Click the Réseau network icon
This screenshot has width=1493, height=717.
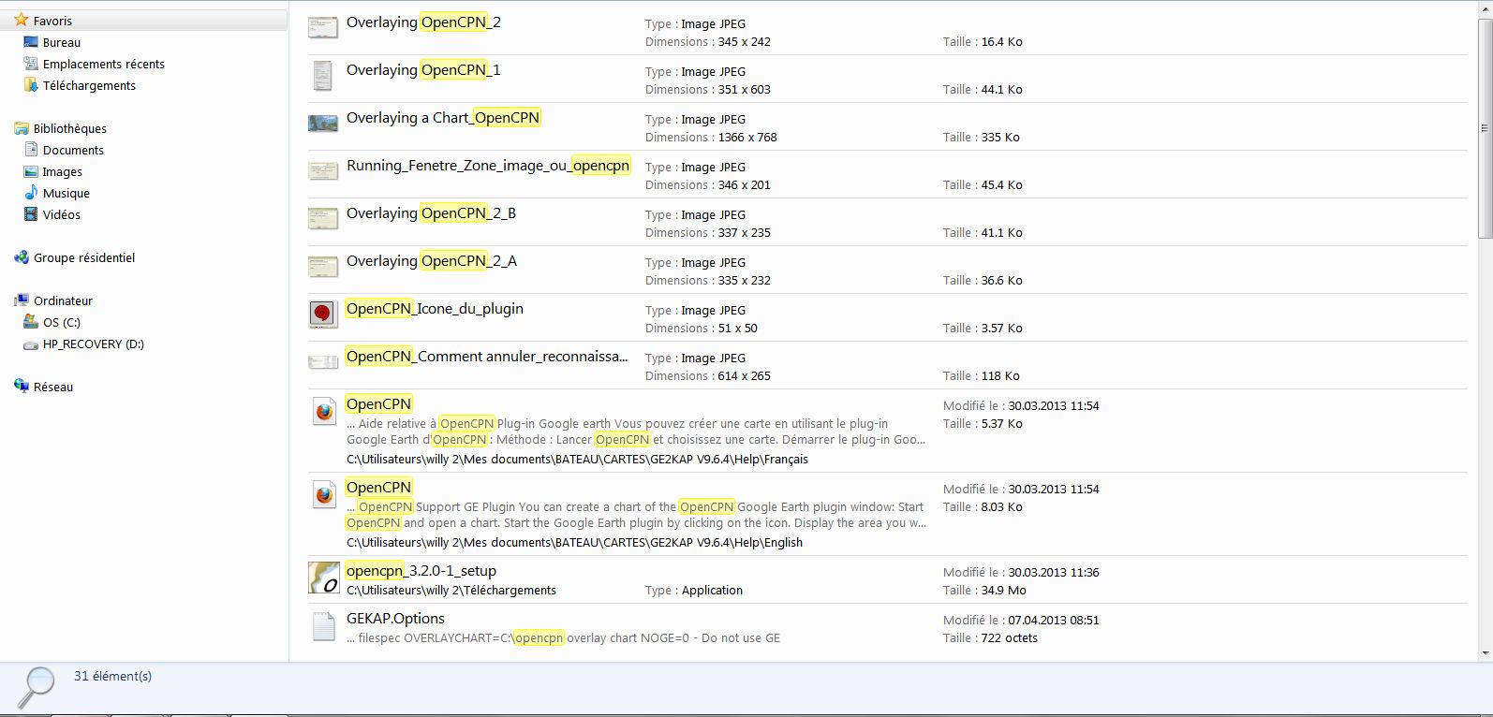pos(21,387)
